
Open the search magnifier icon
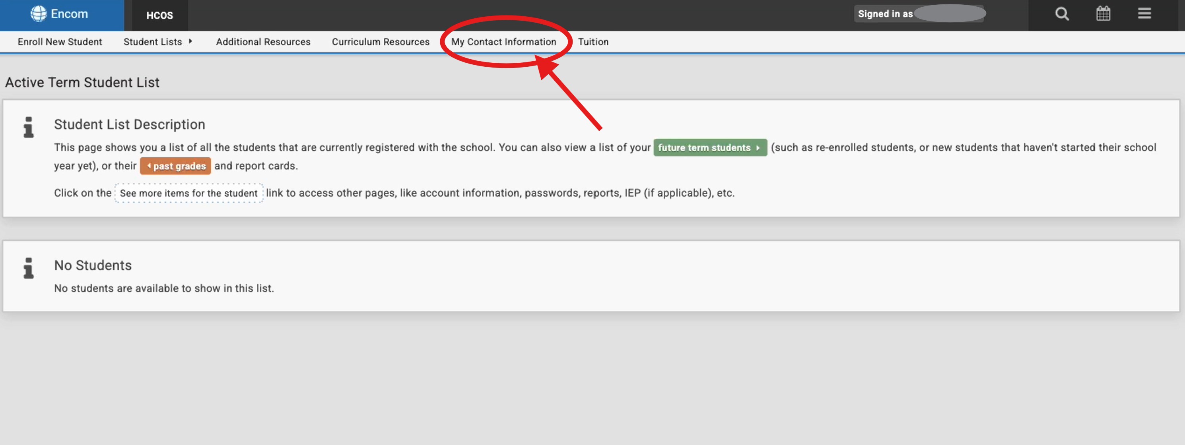[1062, 14]
